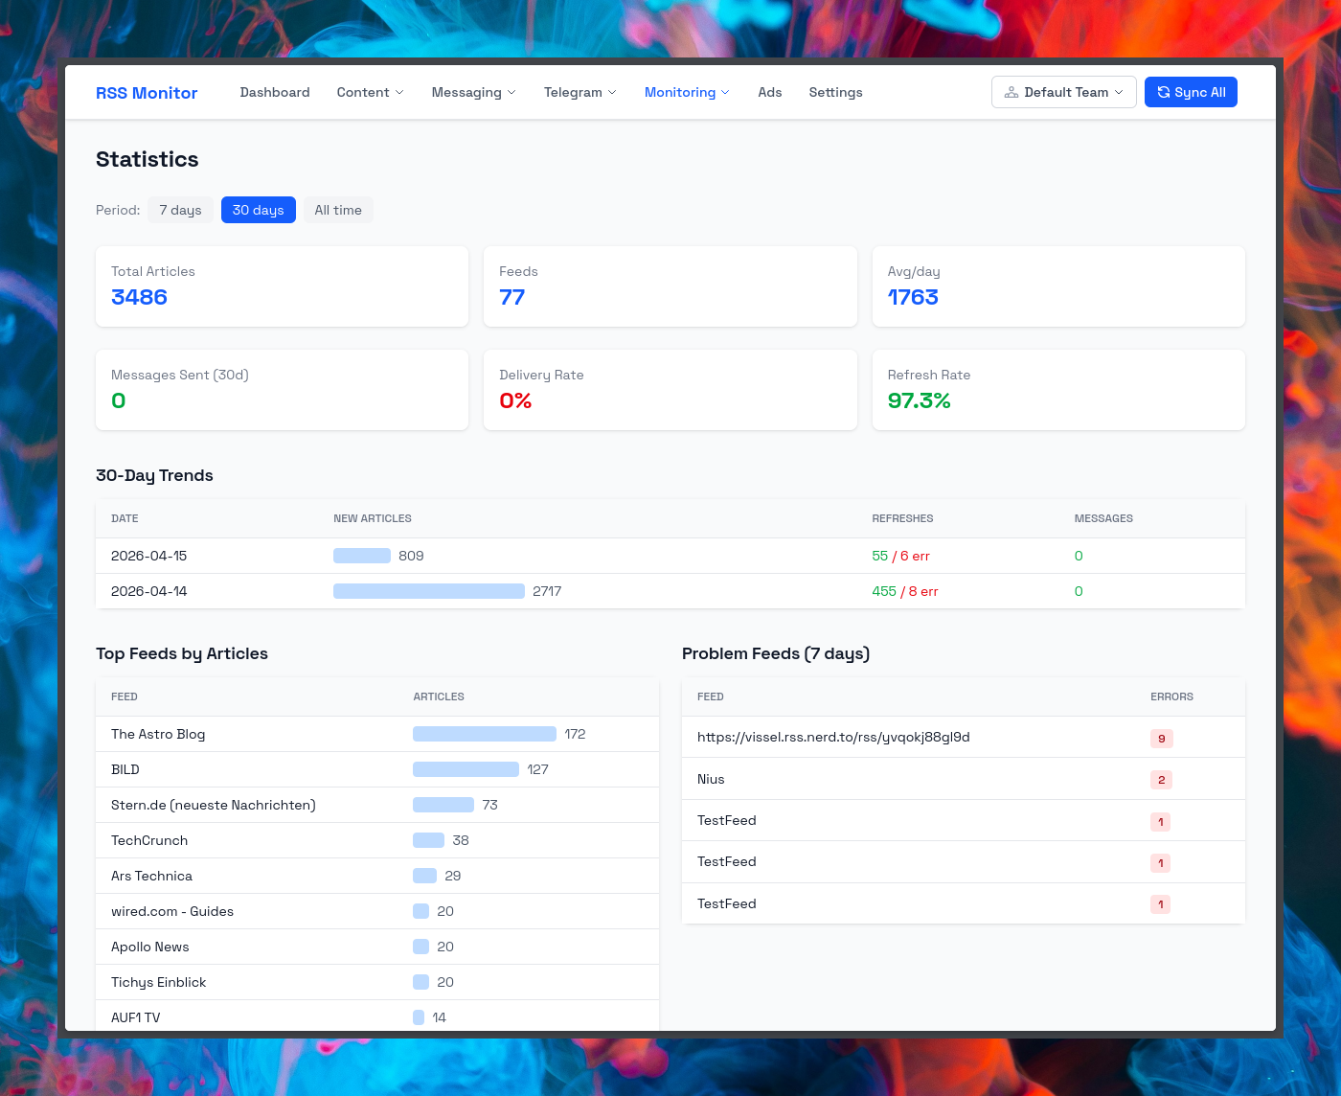Click the vissel.rss.nerd.to feed URL
Image resolution: width=1341 pixels, height=1096 pixels.
click(x=833, y=737)
